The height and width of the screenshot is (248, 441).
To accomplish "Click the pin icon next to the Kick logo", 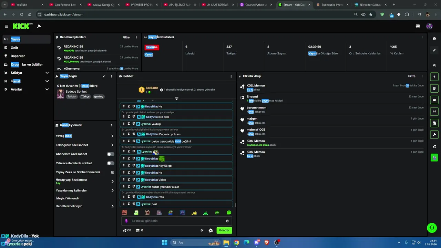I will (x=39, y=26).
